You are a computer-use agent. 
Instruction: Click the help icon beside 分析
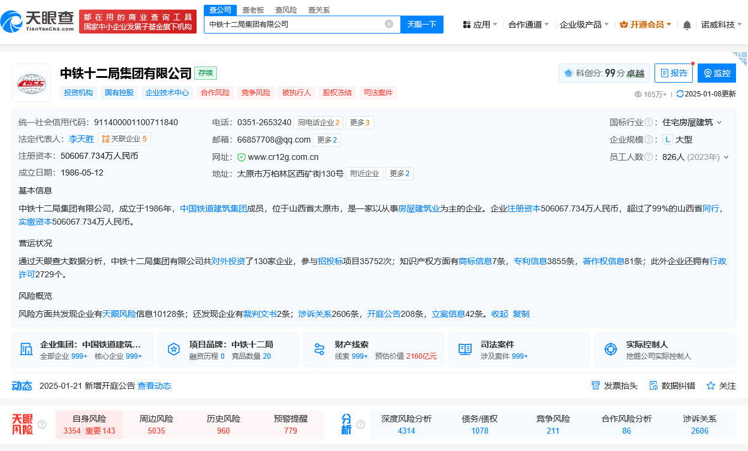pyautogui.click(x=361, y=424)
